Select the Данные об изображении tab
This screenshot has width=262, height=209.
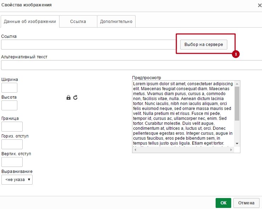pyautogui.click(x=30, y=21)
